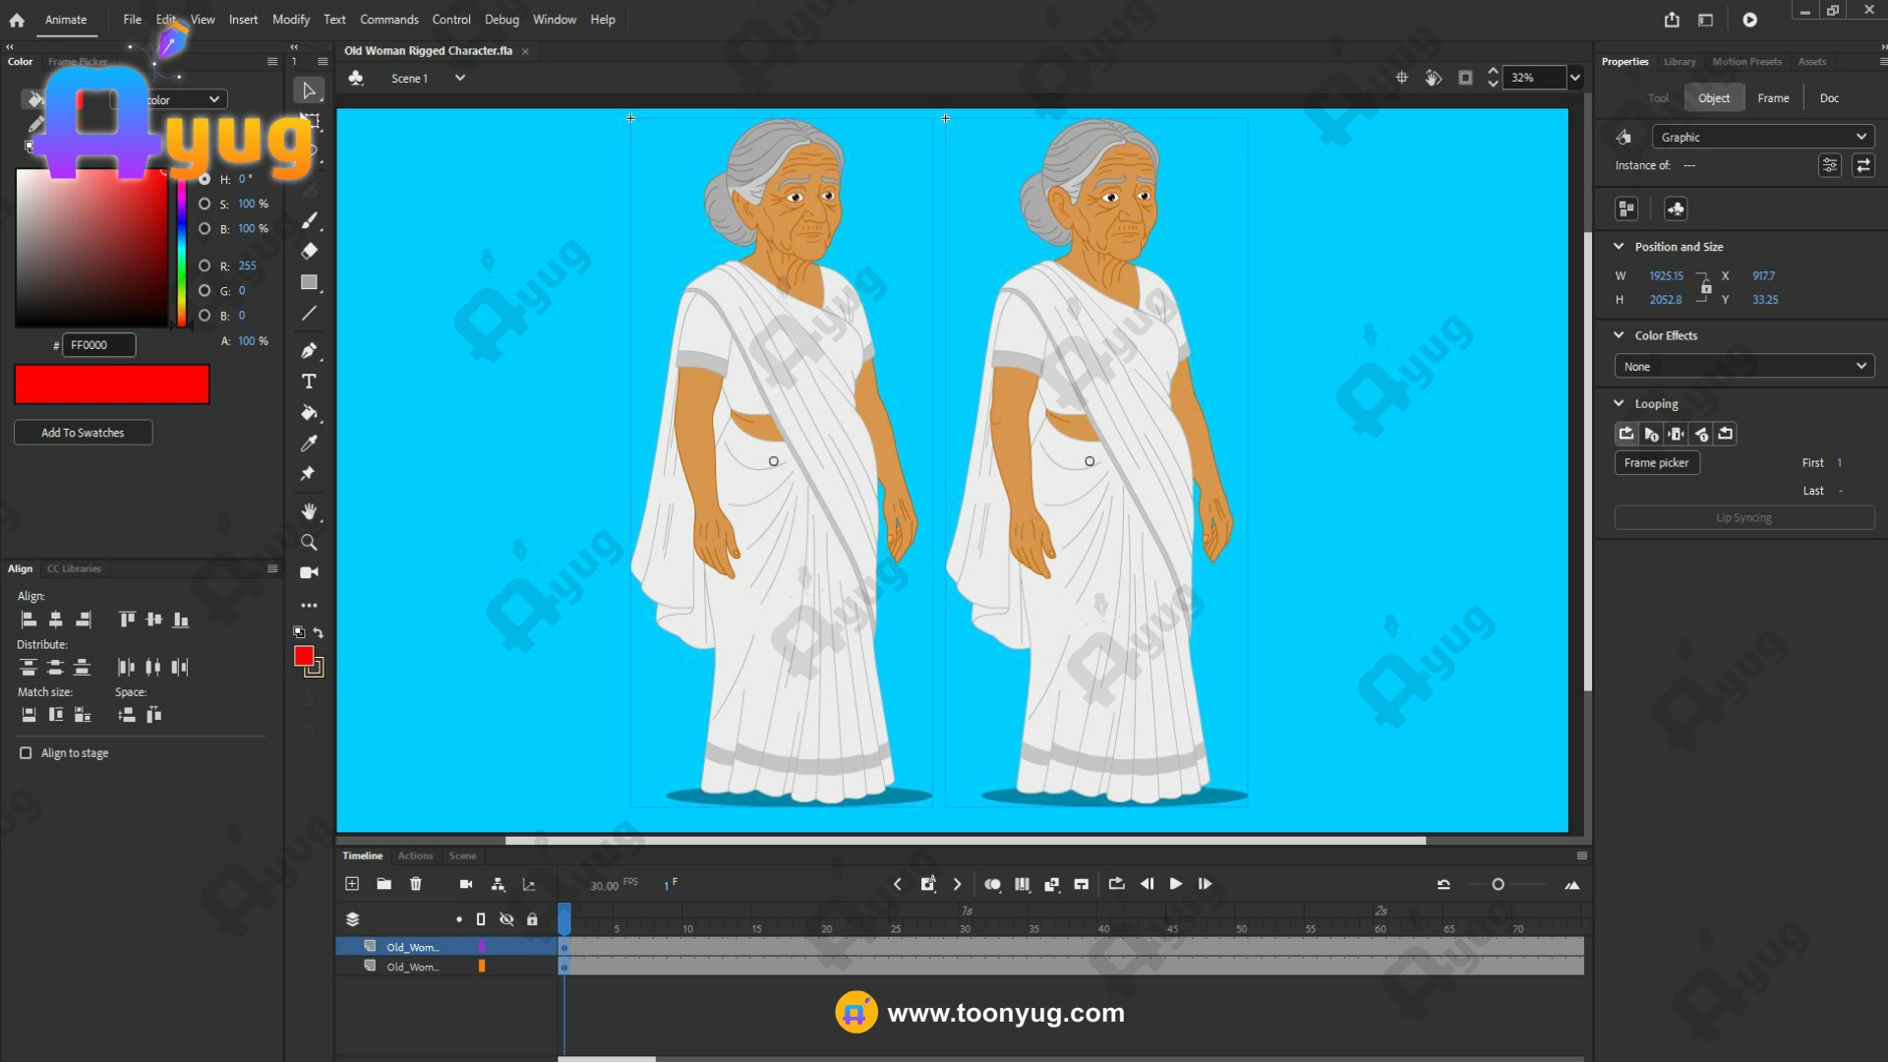This screenshot has width=1888, height=1062.
Task: Select the Text tool
Action: (x=309, y=382)
